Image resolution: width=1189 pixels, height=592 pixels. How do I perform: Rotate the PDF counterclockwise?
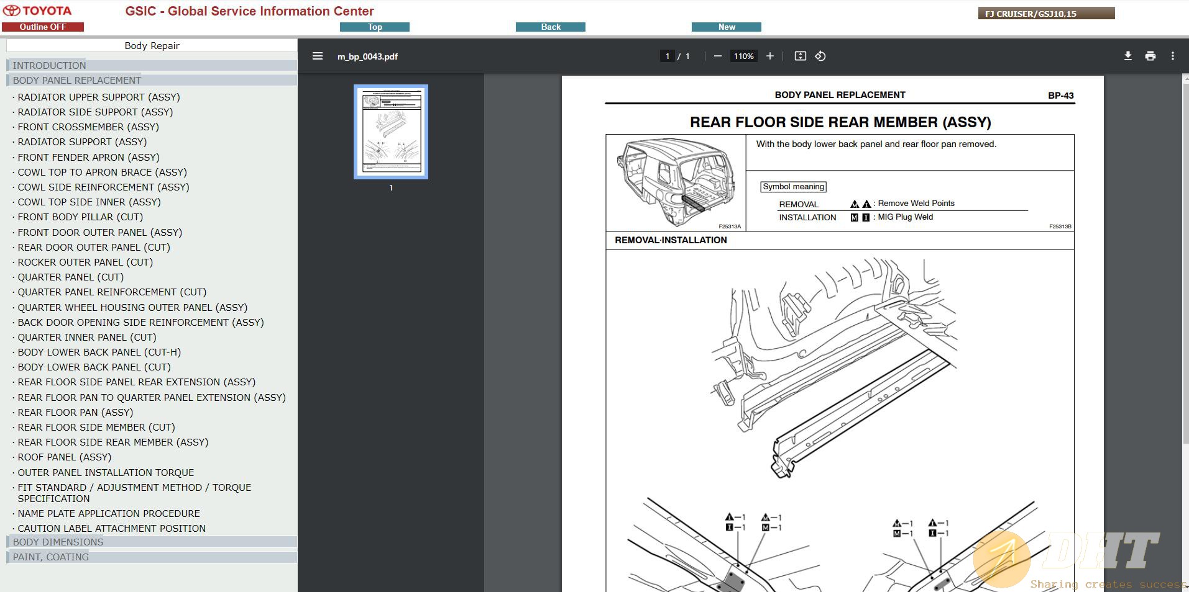click(x=820, y=56)
